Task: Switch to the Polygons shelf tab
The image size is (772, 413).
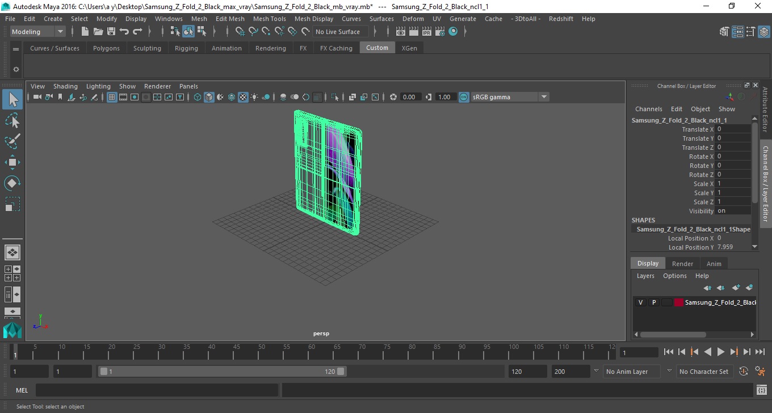Action: coord(106,48)
